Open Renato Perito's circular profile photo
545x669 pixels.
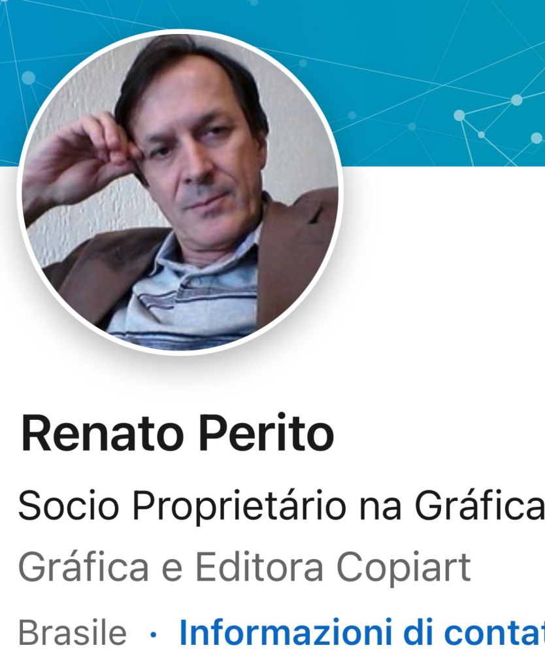180,192
